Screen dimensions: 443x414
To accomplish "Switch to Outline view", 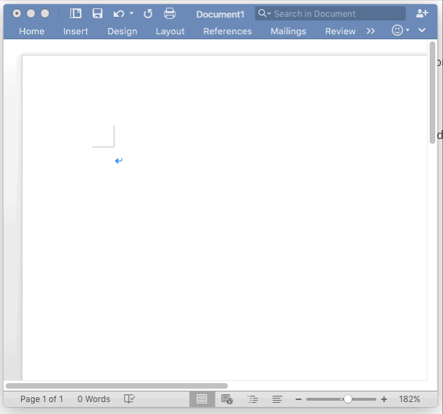I will tap(253, 399).
